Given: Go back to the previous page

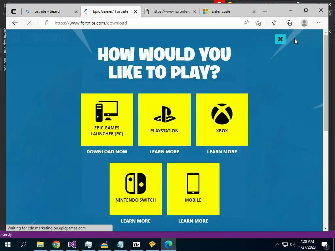Looking at the screenshot, I should 15,23.
